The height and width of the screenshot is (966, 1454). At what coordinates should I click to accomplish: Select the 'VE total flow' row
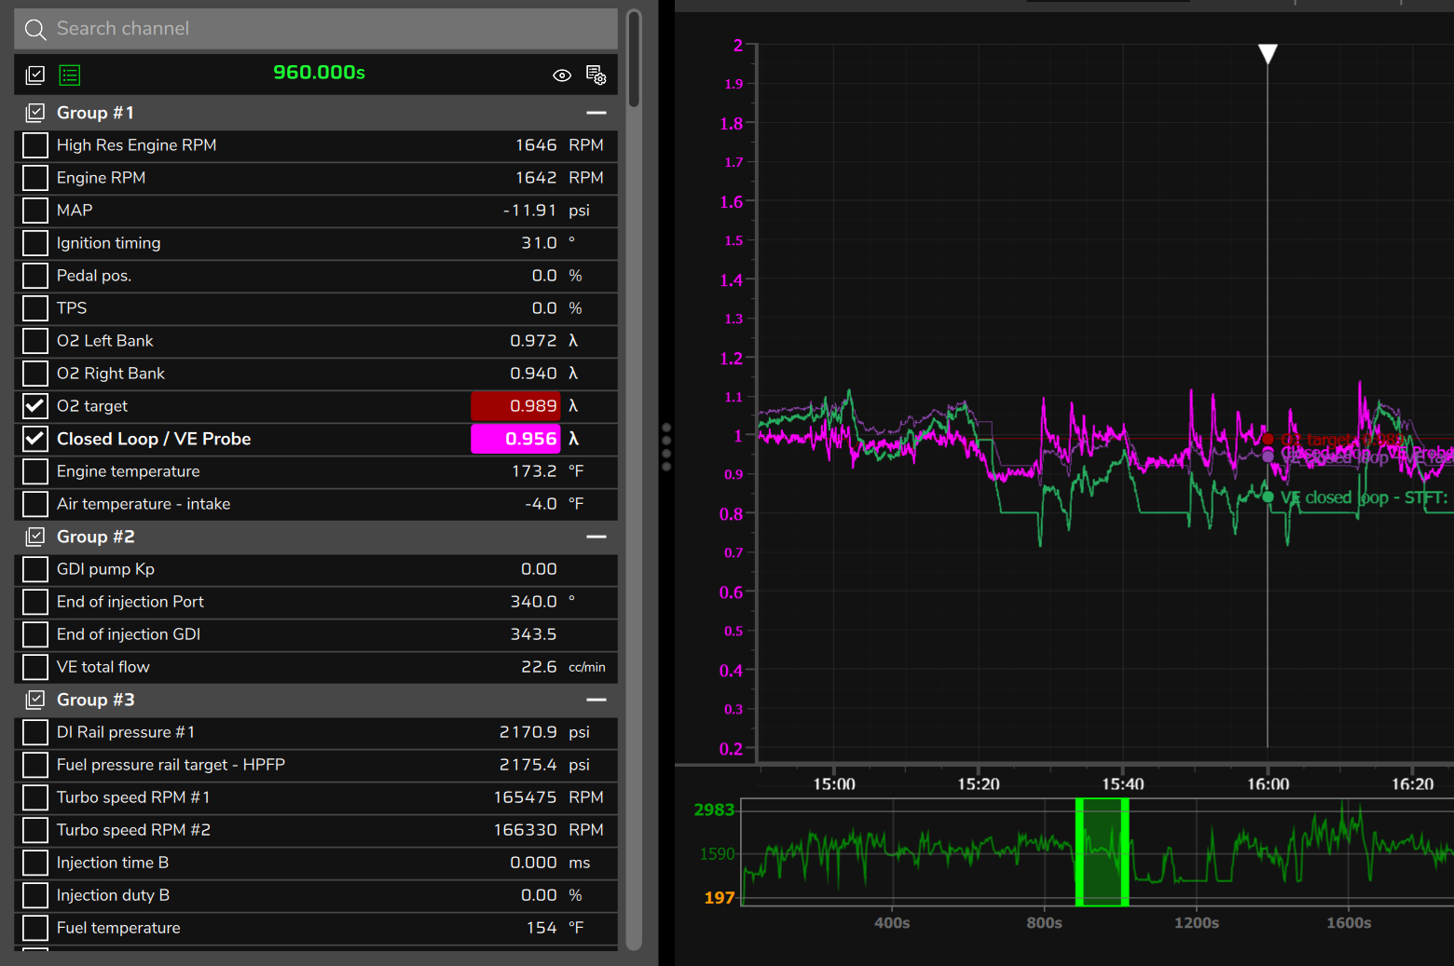pos(316,667)
